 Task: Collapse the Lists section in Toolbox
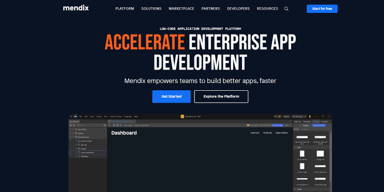click(x=295, y=147)
